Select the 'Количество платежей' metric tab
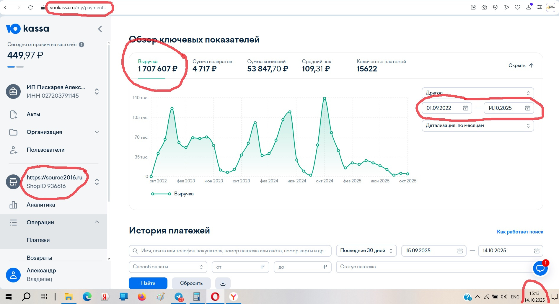Viewport: 559px width, 304px height. click(381, 66)
